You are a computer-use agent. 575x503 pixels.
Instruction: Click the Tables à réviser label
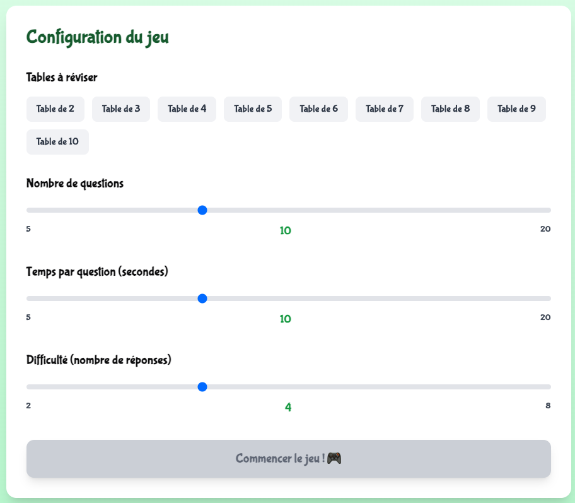coord(62,77)
